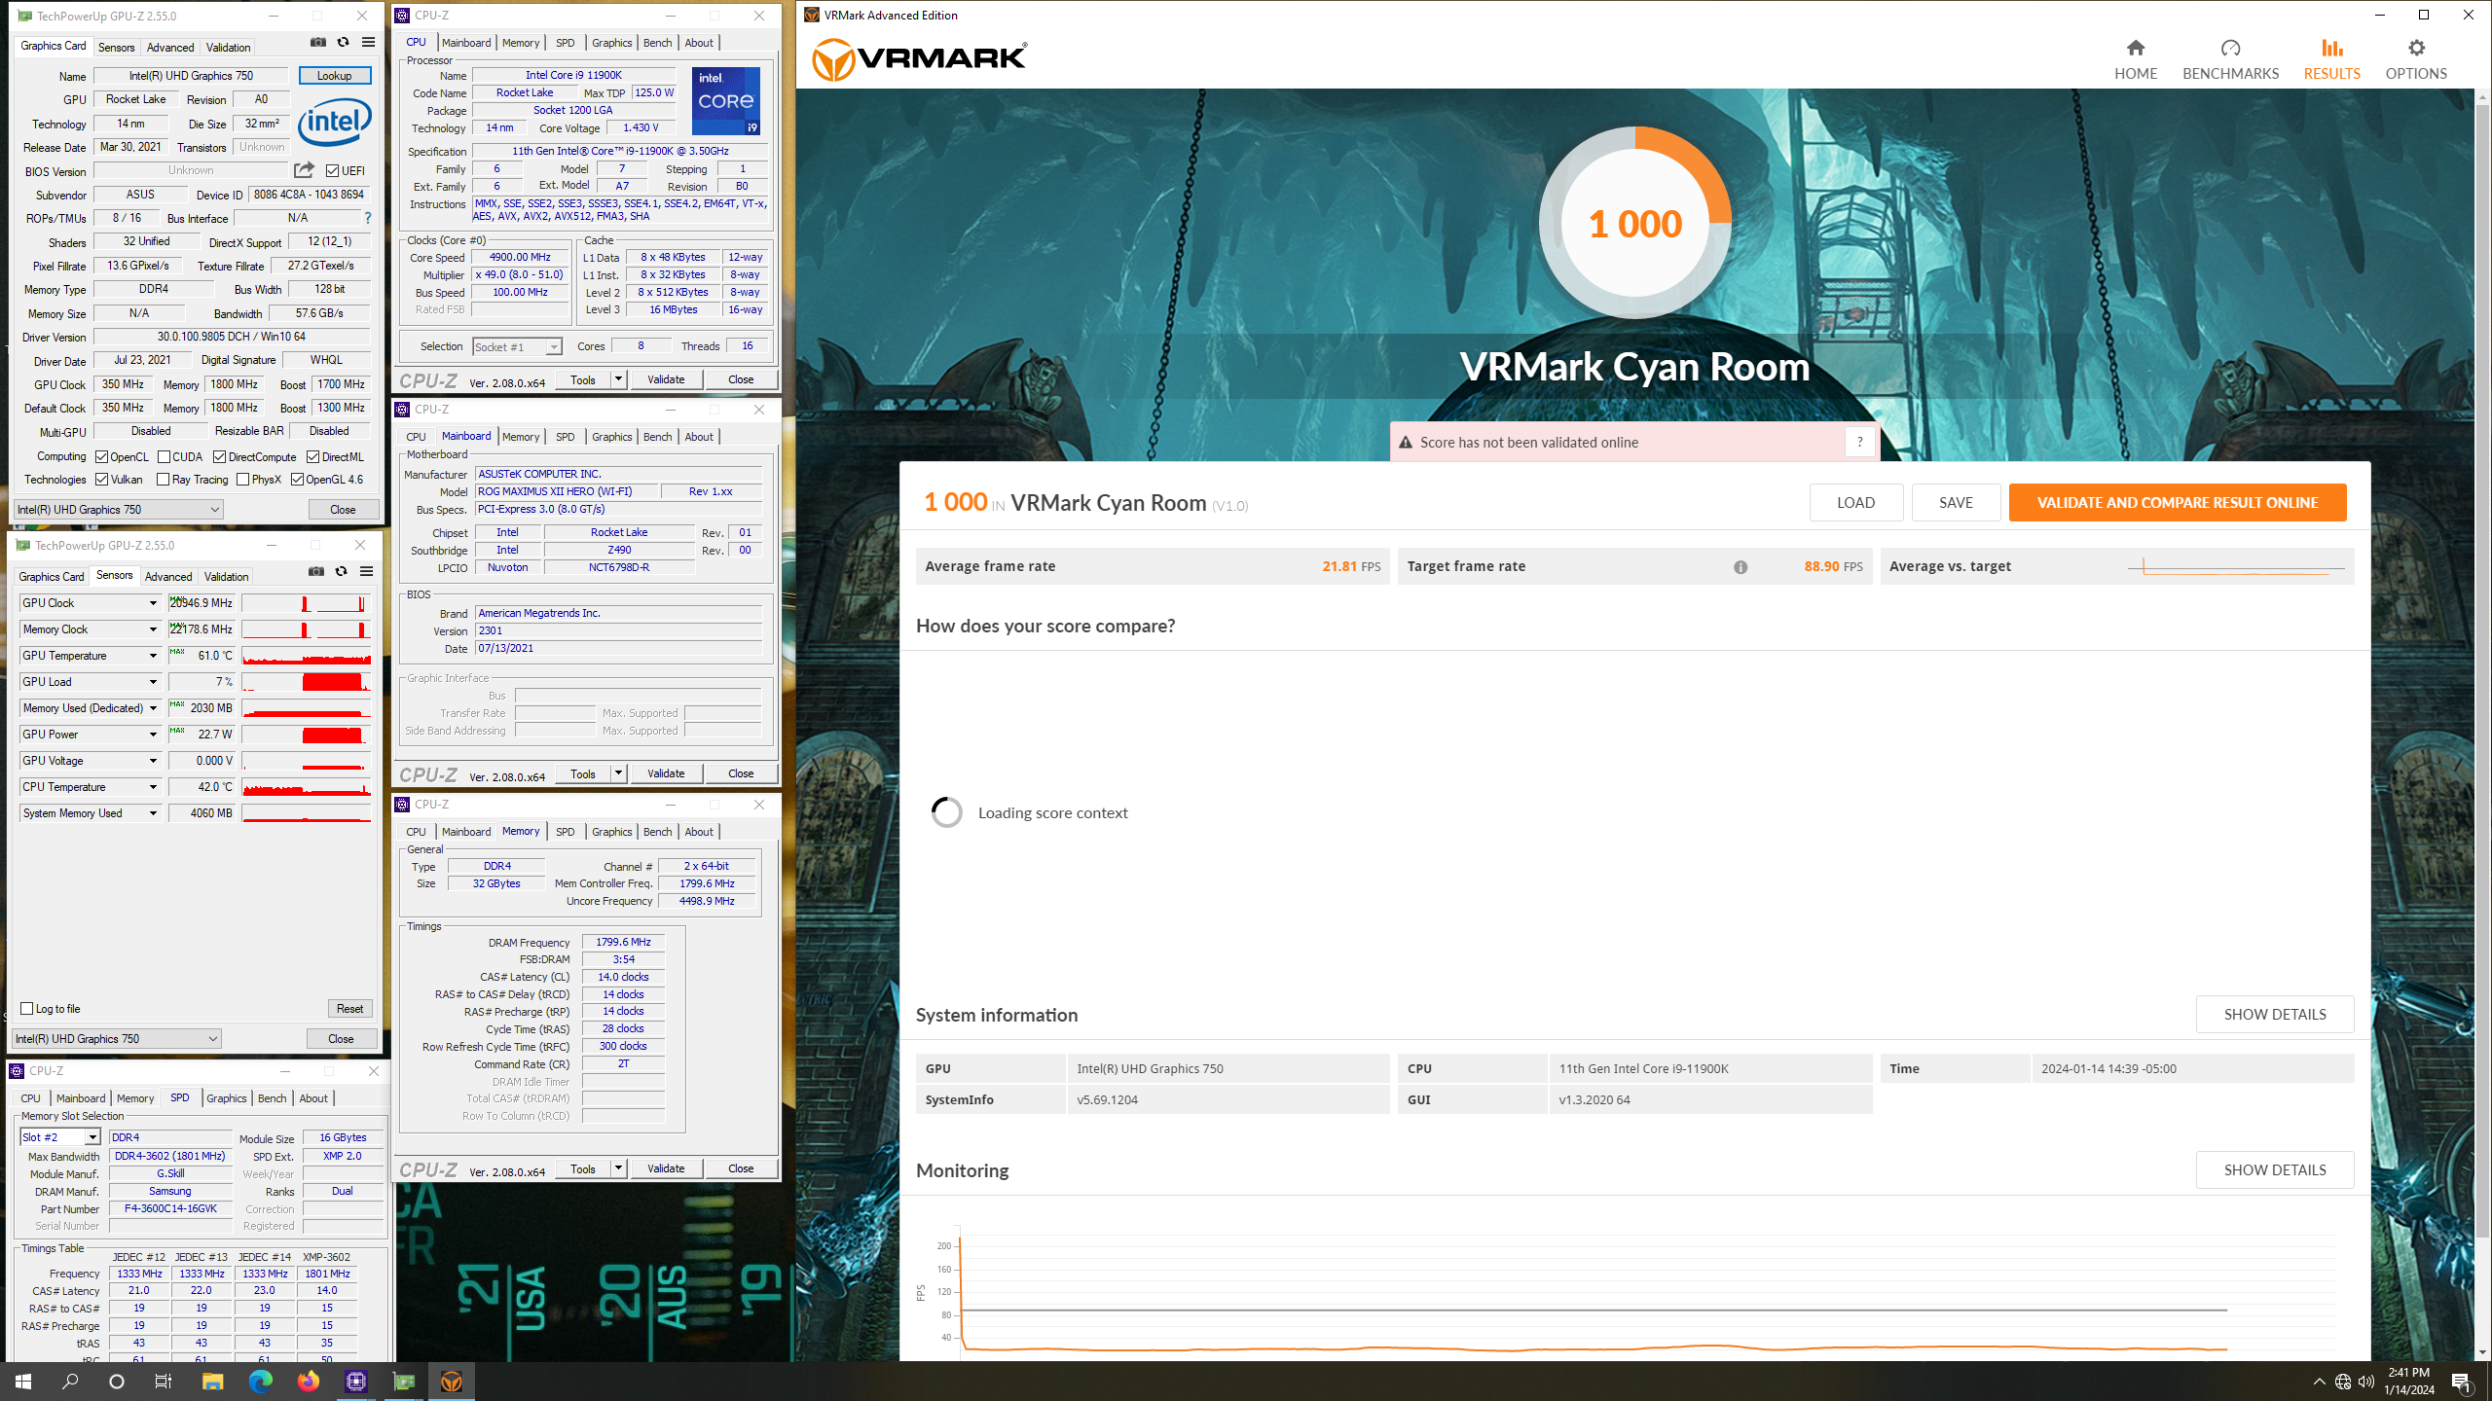Click GPU Temperature sensor graph

(x=307, y=656)
